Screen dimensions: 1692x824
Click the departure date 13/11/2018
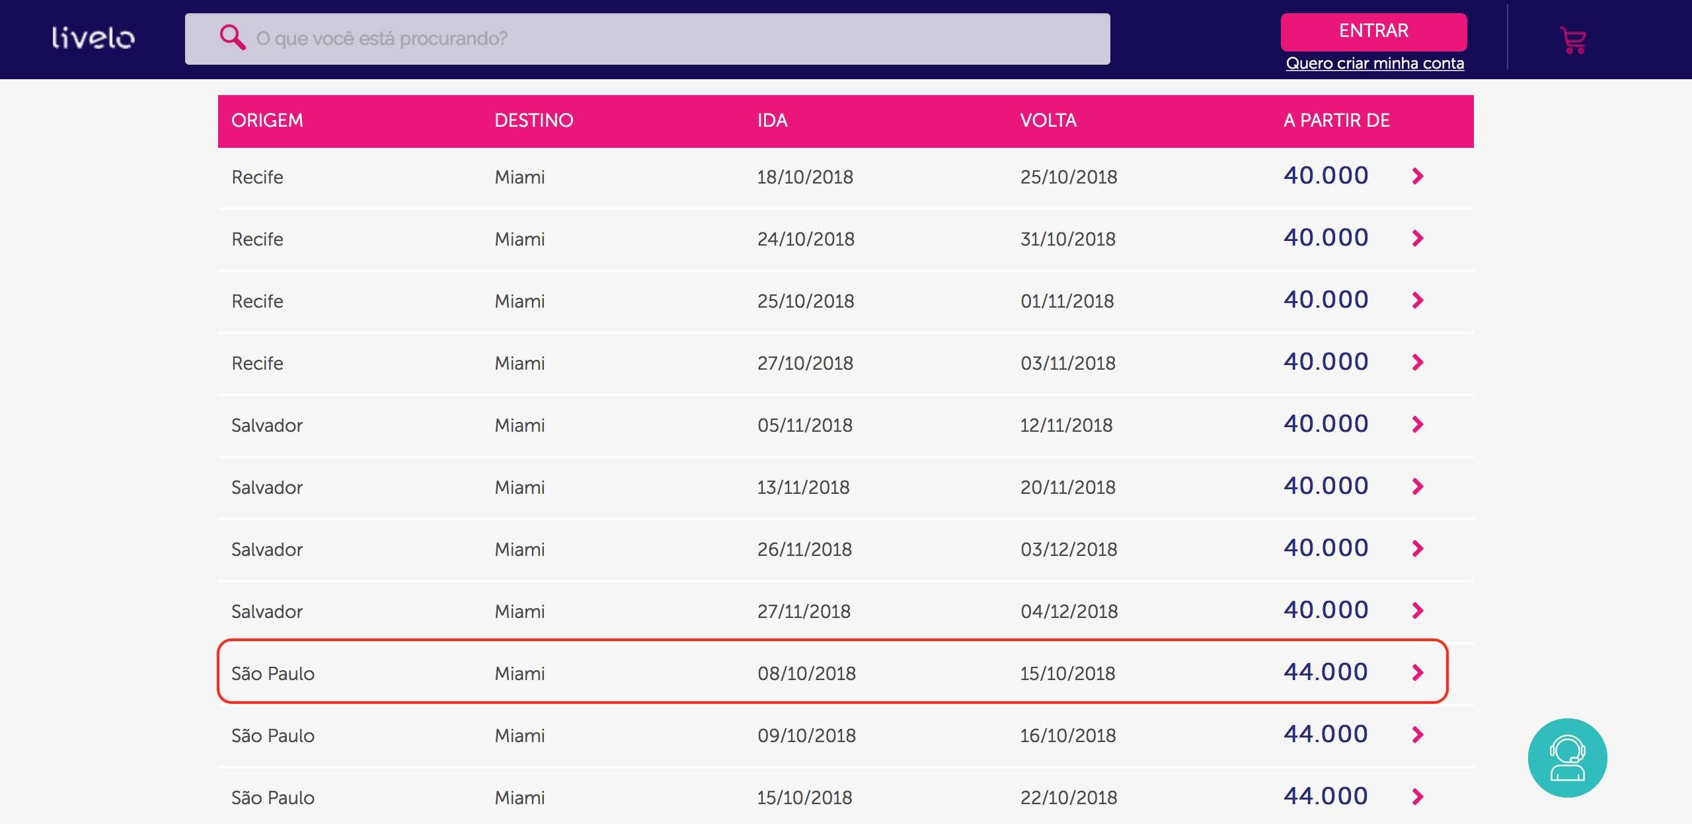803,487
